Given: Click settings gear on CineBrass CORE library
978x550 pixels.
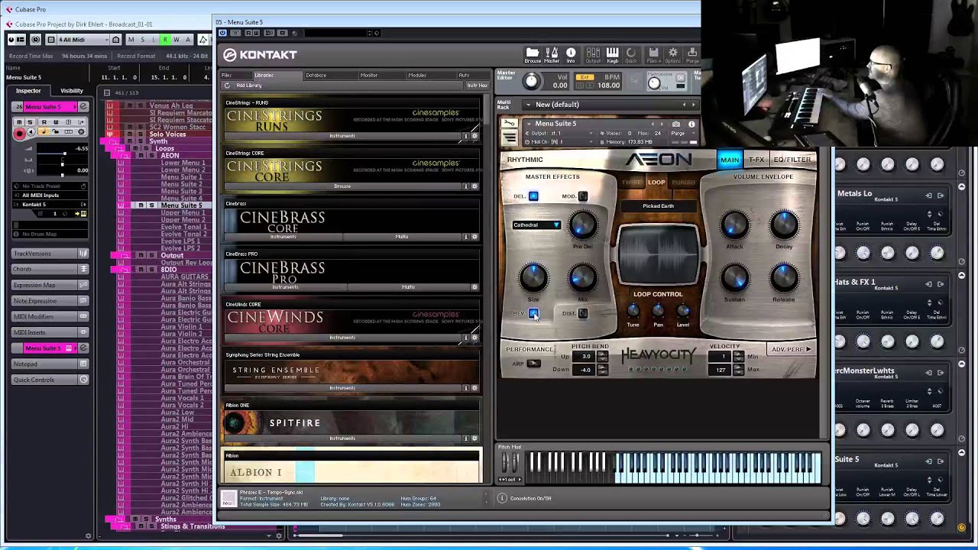Looking at the screenshot, I should (474, 237).
